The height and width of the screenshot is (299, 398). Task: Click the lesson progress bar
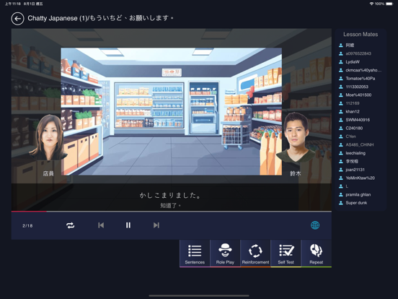click(x=172, y=212)
